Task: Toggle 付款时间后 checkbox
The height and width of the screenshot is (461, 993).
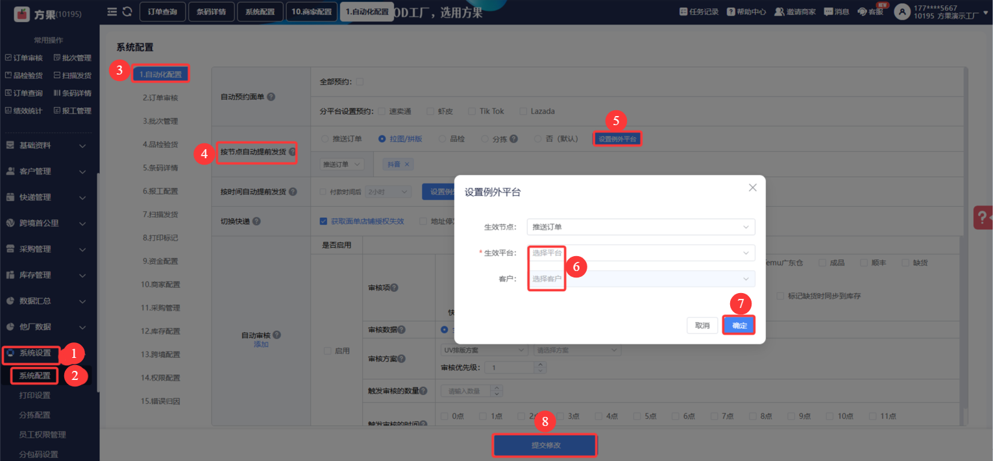Action: (x=323, y=192)
